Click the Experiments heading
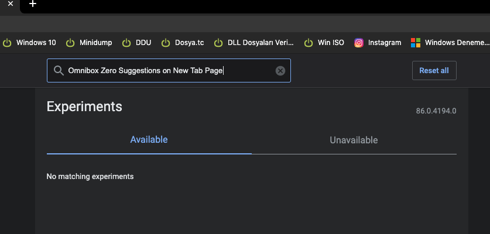490x234 pixels. pos(84,106)
